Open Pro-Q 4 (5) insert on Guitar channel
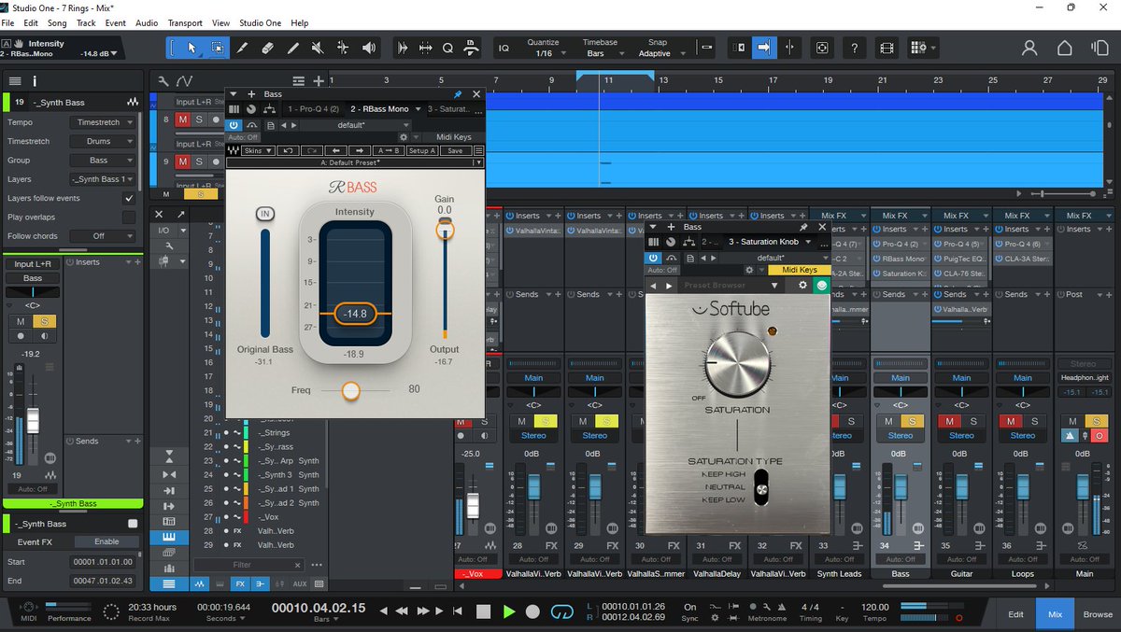This screenshot has height=632, width=1121. 961,244
